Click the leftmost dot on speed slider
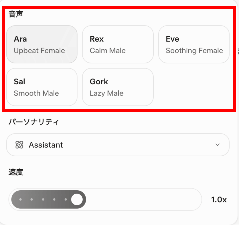Screen dimensions: 239x225 coord(20,200)
